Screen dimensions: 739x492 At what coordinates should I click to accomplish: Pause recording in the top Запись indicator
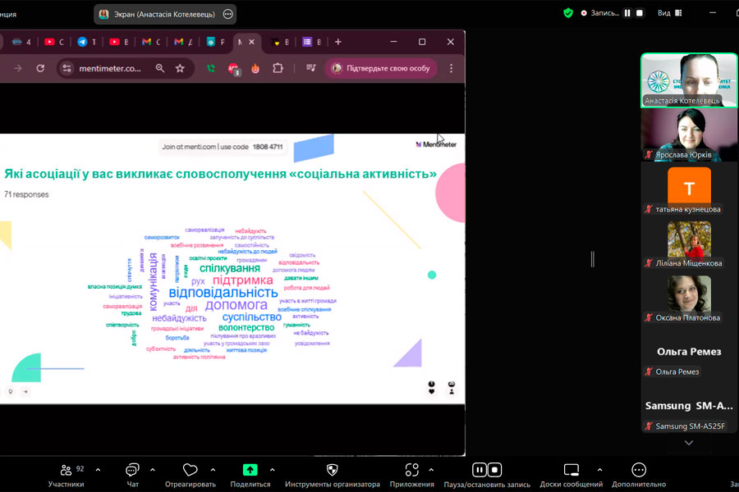(627, 13)
